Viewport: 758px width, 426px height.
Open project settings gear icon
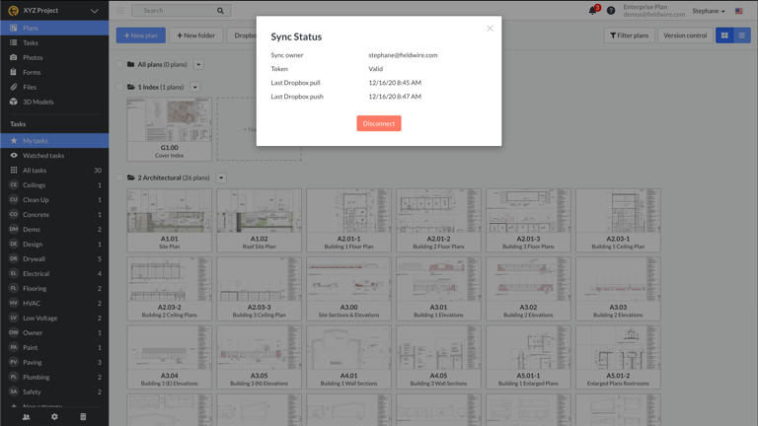coord(54,417)
